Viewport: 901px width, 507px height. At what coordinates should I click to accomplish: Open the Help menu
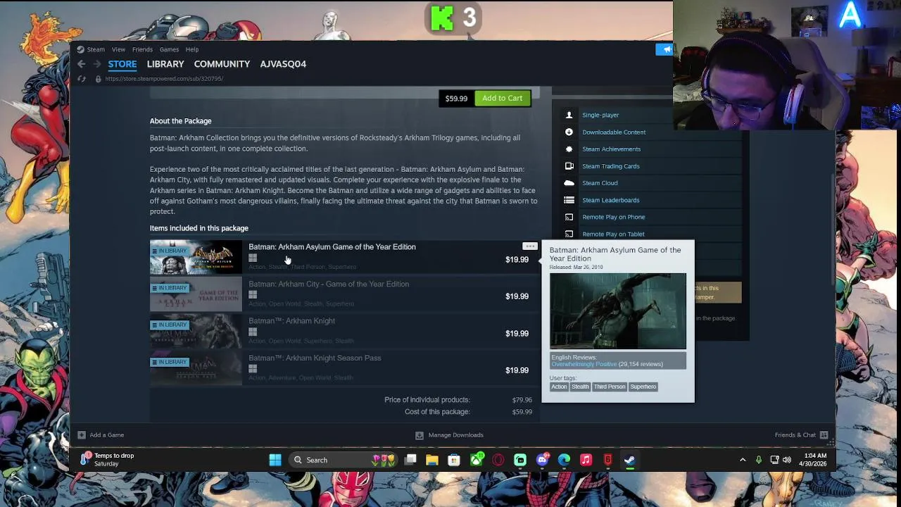coord(192,49)
